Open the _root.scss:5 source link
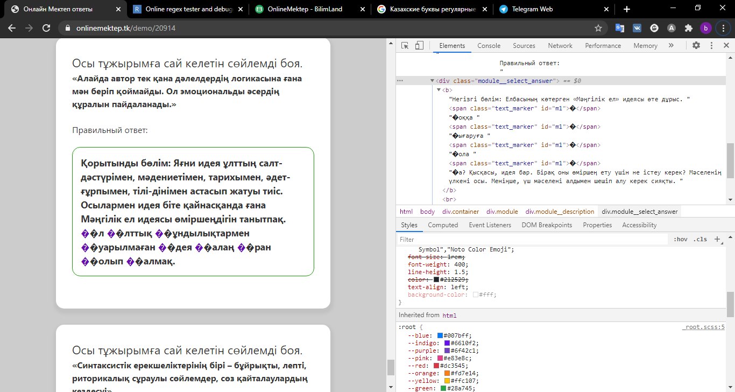Image resolution: width=735 pixels, height=392 pixels. tap(704, 327)
